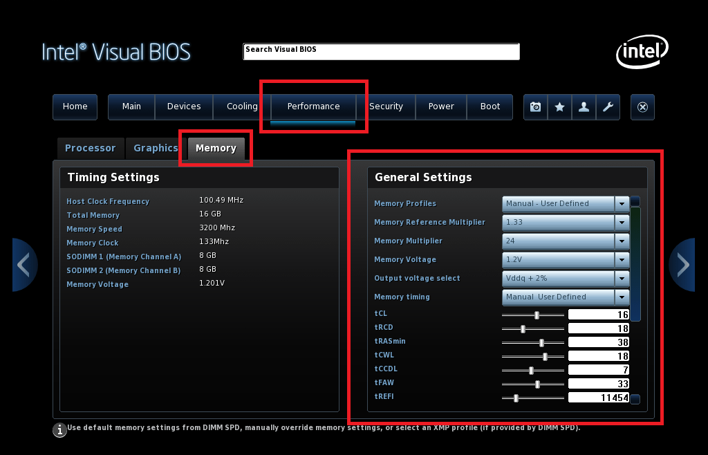Click the tFAW value field
Screen dimensions: 708x455
click(599, 384)
